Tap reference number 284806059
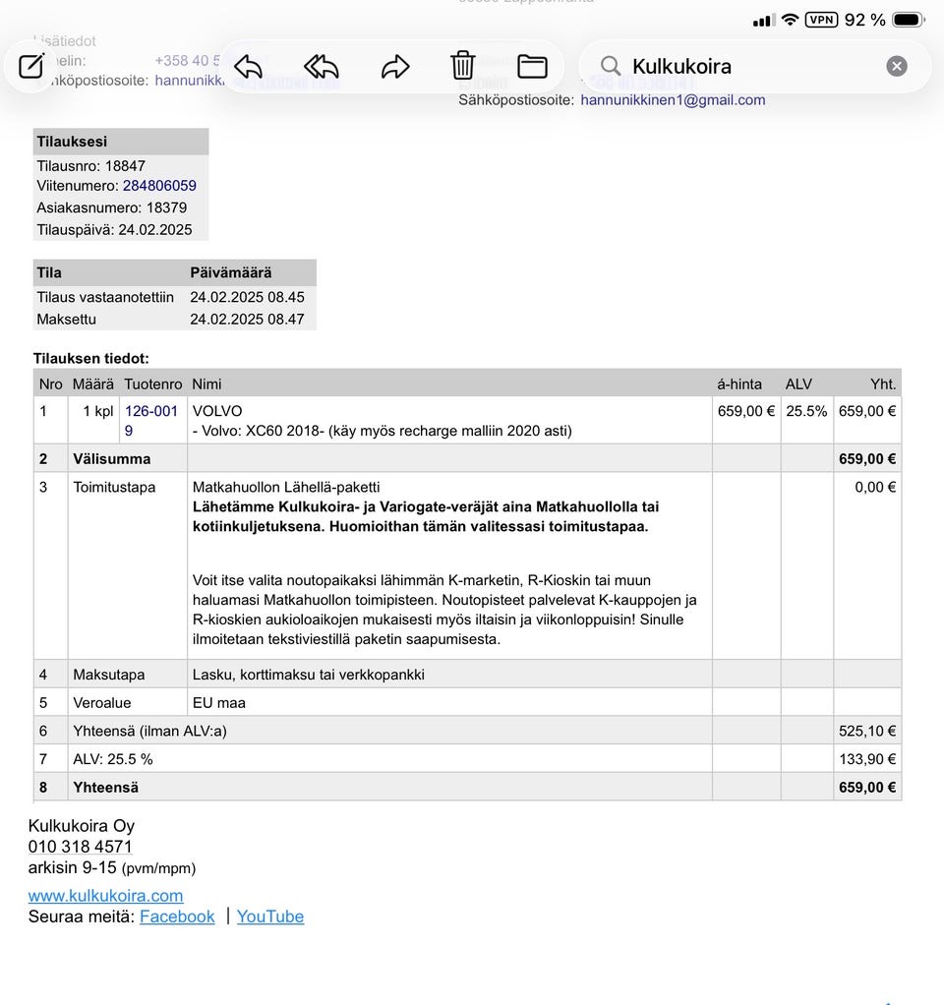This screenshot has height=1005, width=944. tap(159, 186)
